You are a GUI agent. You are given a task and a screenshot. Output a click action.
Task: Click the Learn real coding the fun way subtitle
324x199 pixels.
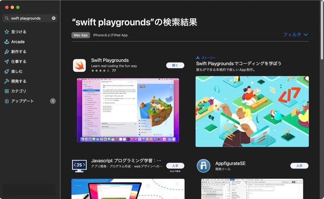pyautogui.click(x=114, y=66)
